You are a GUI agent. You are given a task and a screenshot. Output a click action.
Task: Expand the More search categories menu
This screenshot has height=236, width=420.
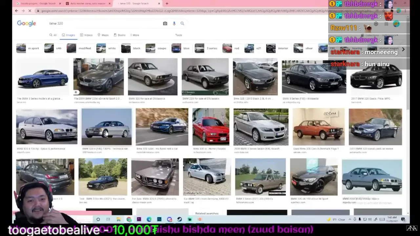point(135,35)
